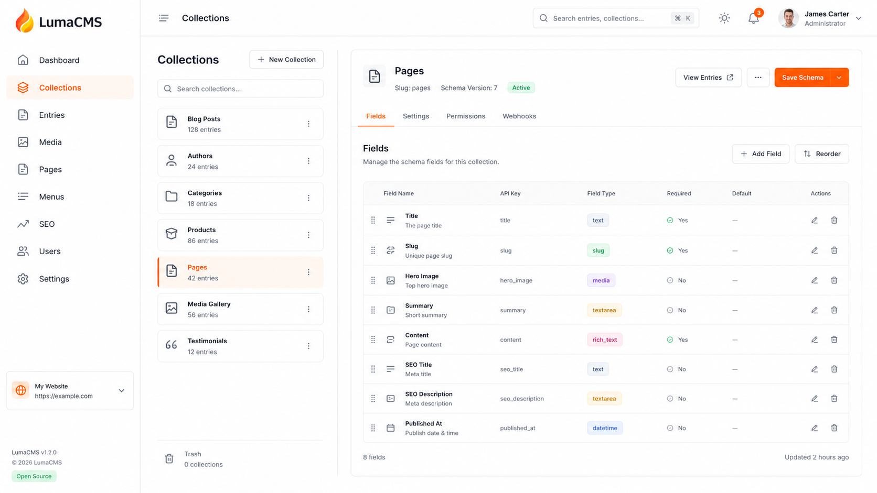
Task: Switch to Webhooks tab
Action: (x=519, y=116)
